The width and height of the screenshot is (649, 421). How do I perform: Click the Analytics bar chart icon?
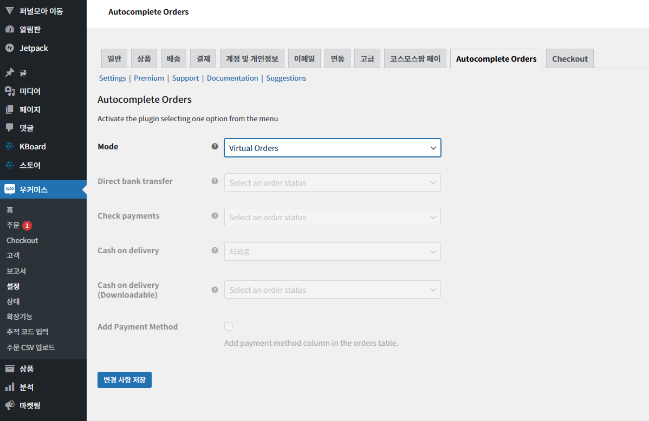[10, 387]
